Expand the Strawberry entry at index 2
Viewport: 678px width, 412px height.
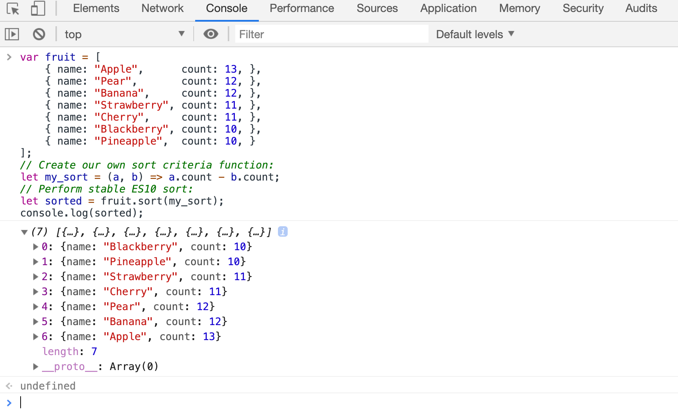(36, 277)
